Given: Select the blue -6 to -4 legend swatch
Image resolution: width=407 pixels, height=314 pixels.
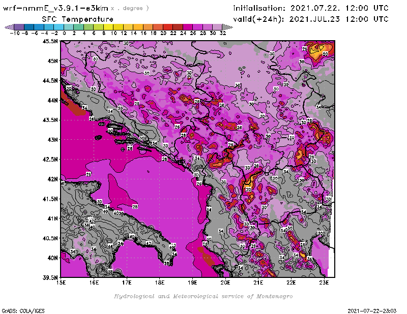Looking at the screenshot, I should coord(39,27).
